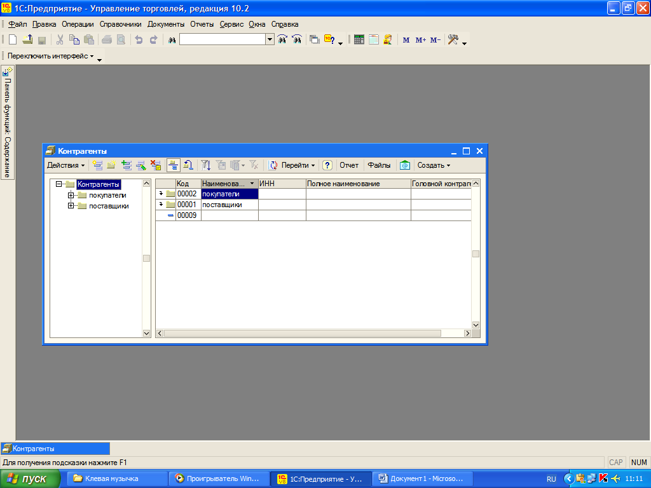Screen dimensions: 651x488
Task: Open the Переключить интерфейс dropdown
Action: (x=51, y=56)
